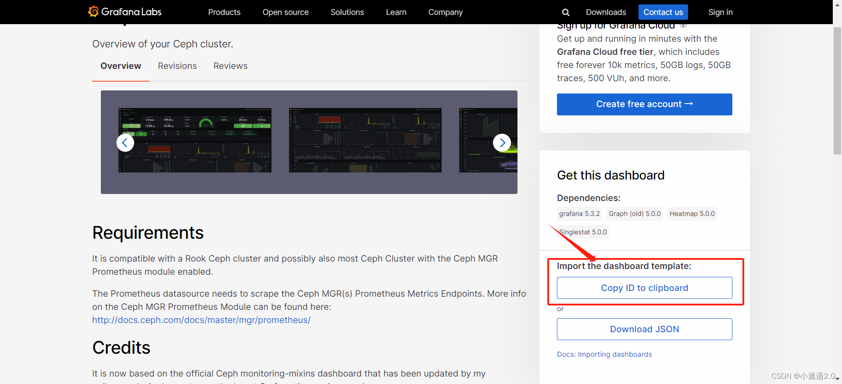
Task: Open the Products menu
Action: [224, 12]
